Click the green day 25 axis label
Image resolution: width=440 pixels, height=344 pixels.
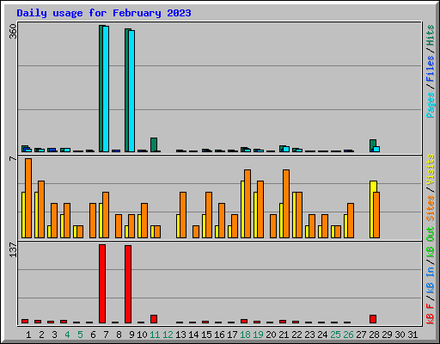coord(335,335)
